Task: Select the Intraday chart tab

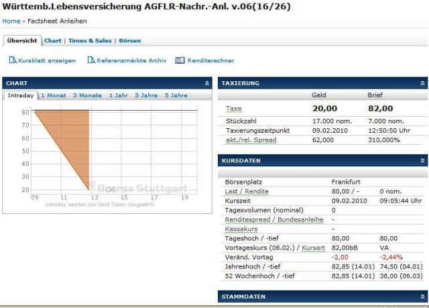Action: (x=21, y=95)
